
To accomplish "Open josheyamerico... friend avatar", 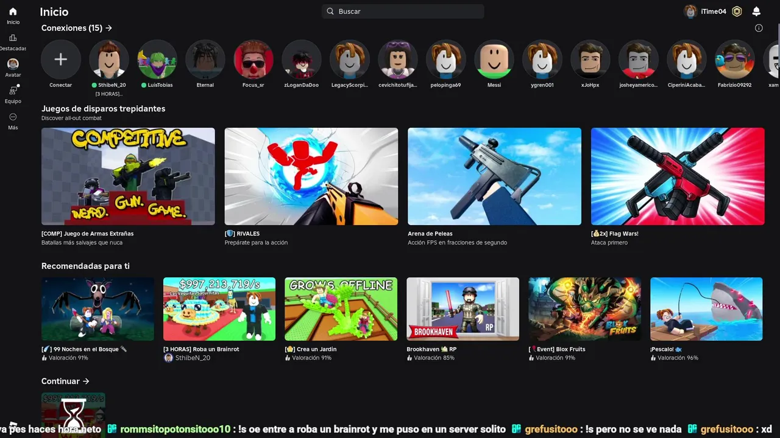I will pyautogui.click(x=639, y=60).
